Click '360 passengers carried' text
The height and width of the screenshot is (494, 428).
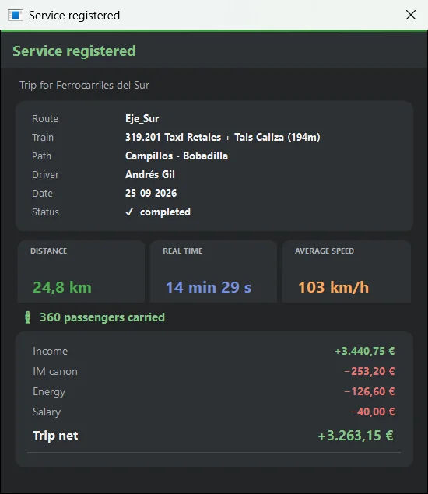(102, 317)
